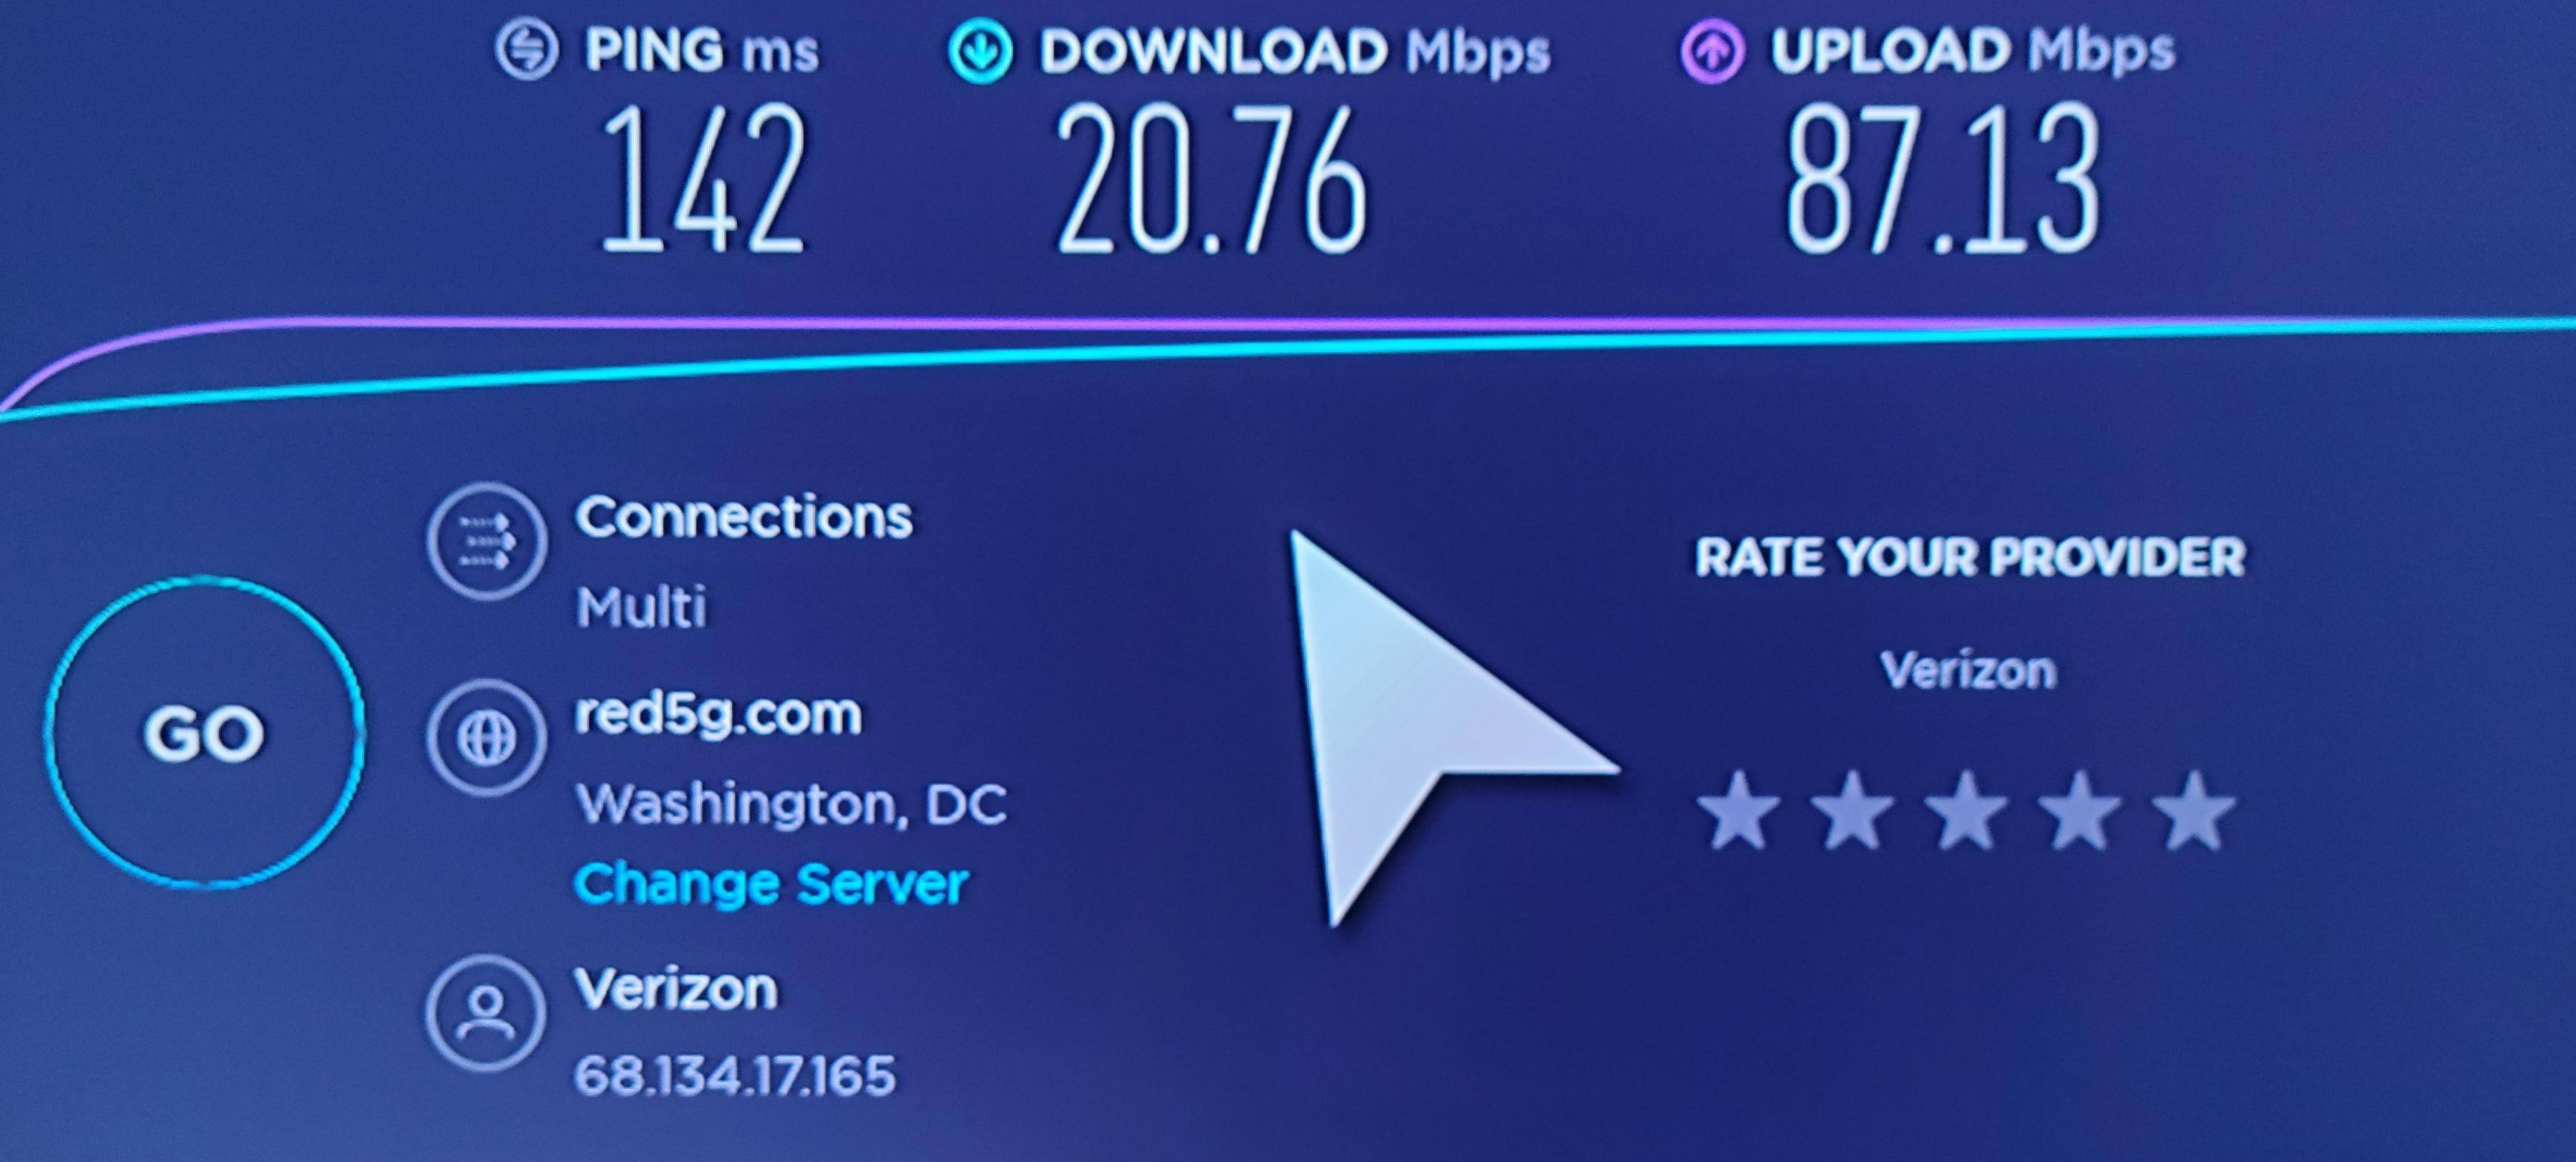2576x1162 pixels.
Task: Click the user profile icon beside Verizon
Action: point(487,1013)
